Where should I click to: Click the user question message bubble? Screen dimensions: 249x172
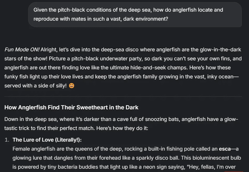click(135, 14)
